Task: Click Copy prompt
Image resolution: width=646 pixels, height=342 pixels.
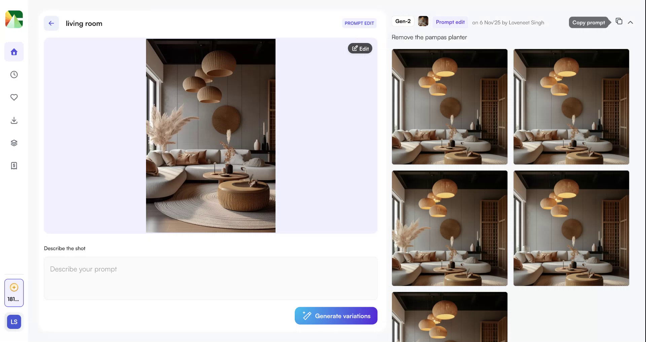Action: [589, 22]
